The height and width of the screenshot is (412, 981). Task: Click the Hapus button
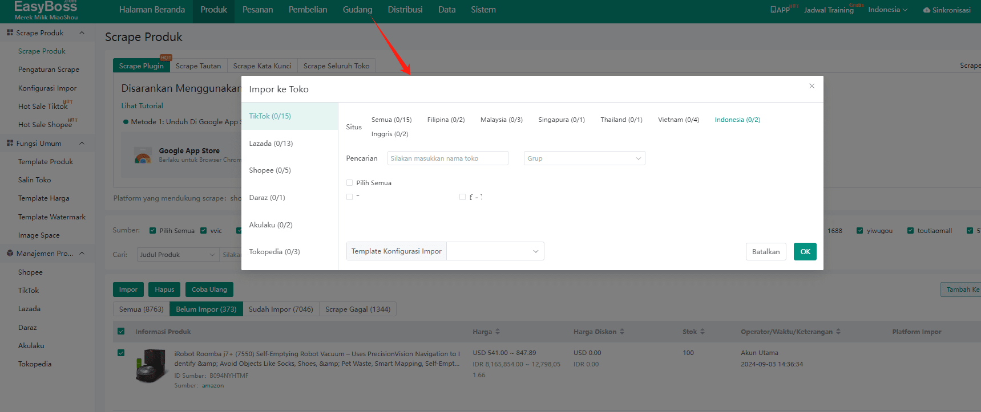pos(164,289)
